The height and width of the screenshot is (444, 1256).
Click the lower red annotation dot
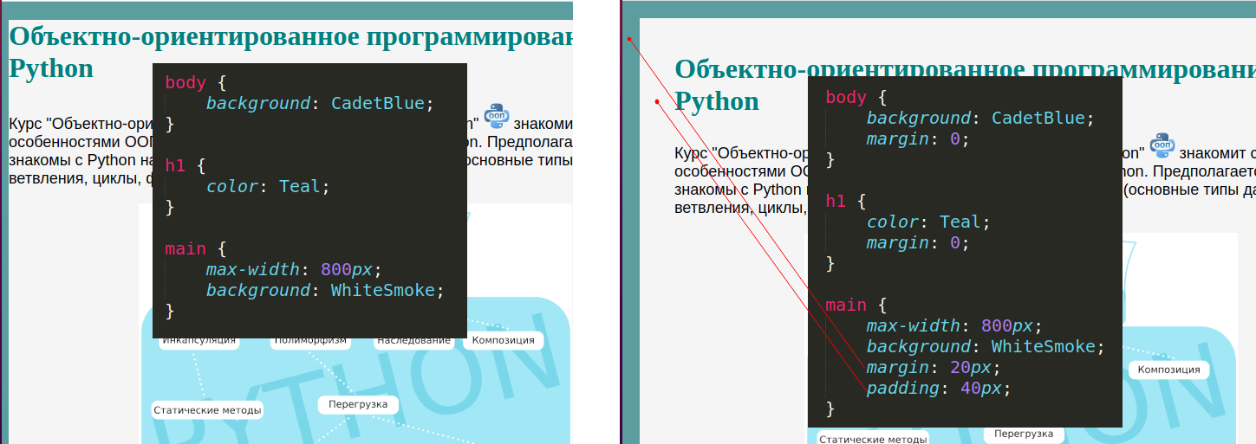pos(657,102)
